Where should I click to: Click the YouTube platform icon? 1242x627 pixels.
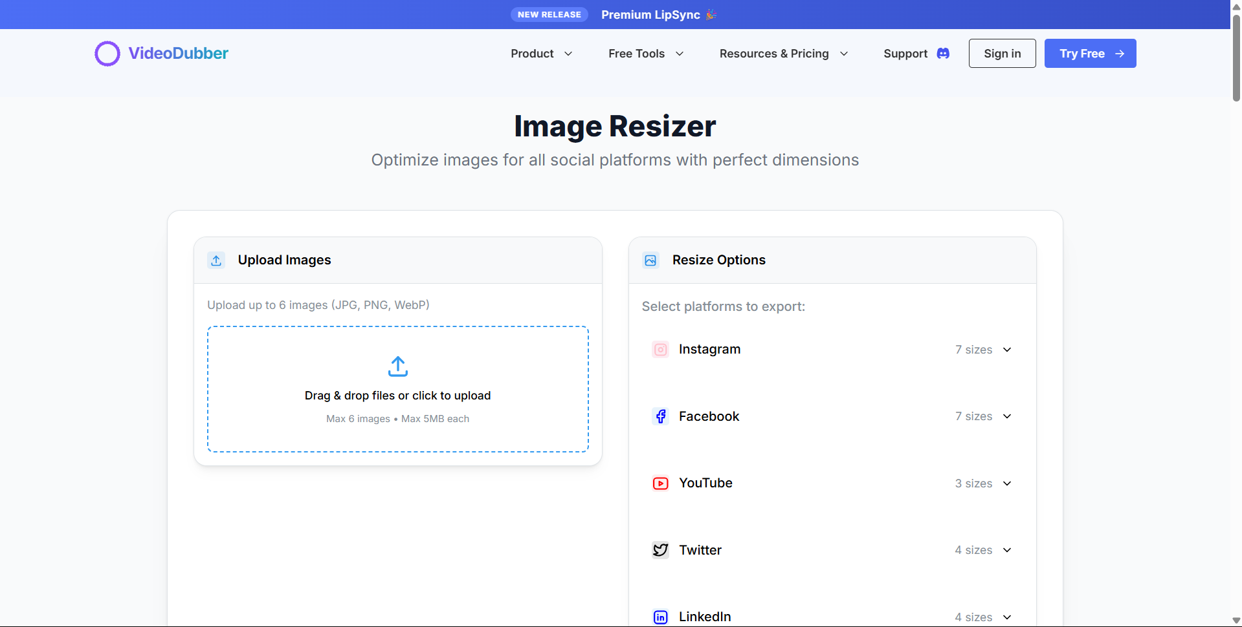tap(660, 484)
